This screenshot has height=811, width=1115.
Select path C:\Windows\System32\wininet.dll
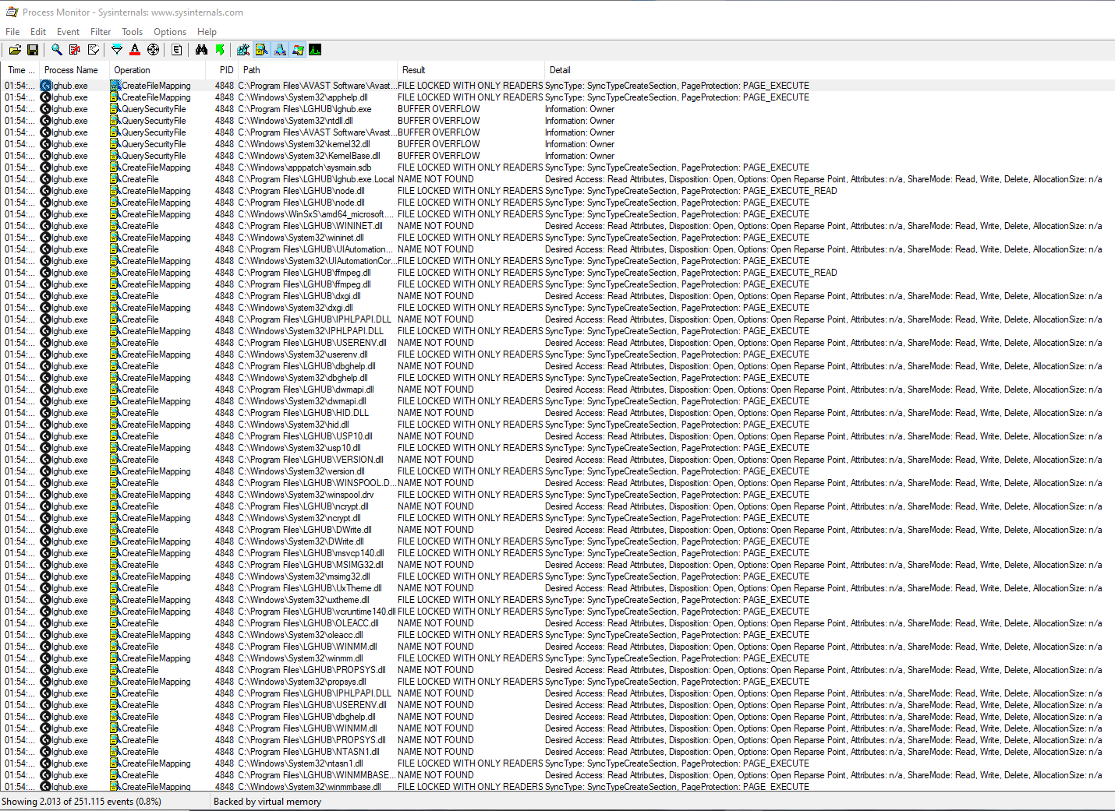point(300,238)
